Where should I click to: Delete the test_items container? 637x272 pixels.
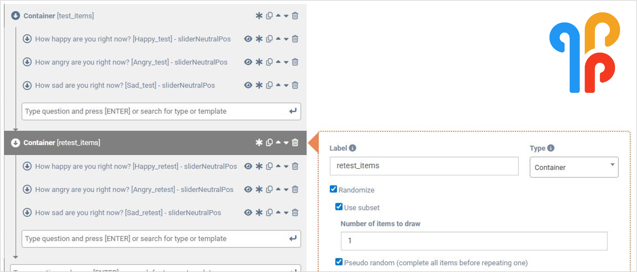tap(295, 16)
